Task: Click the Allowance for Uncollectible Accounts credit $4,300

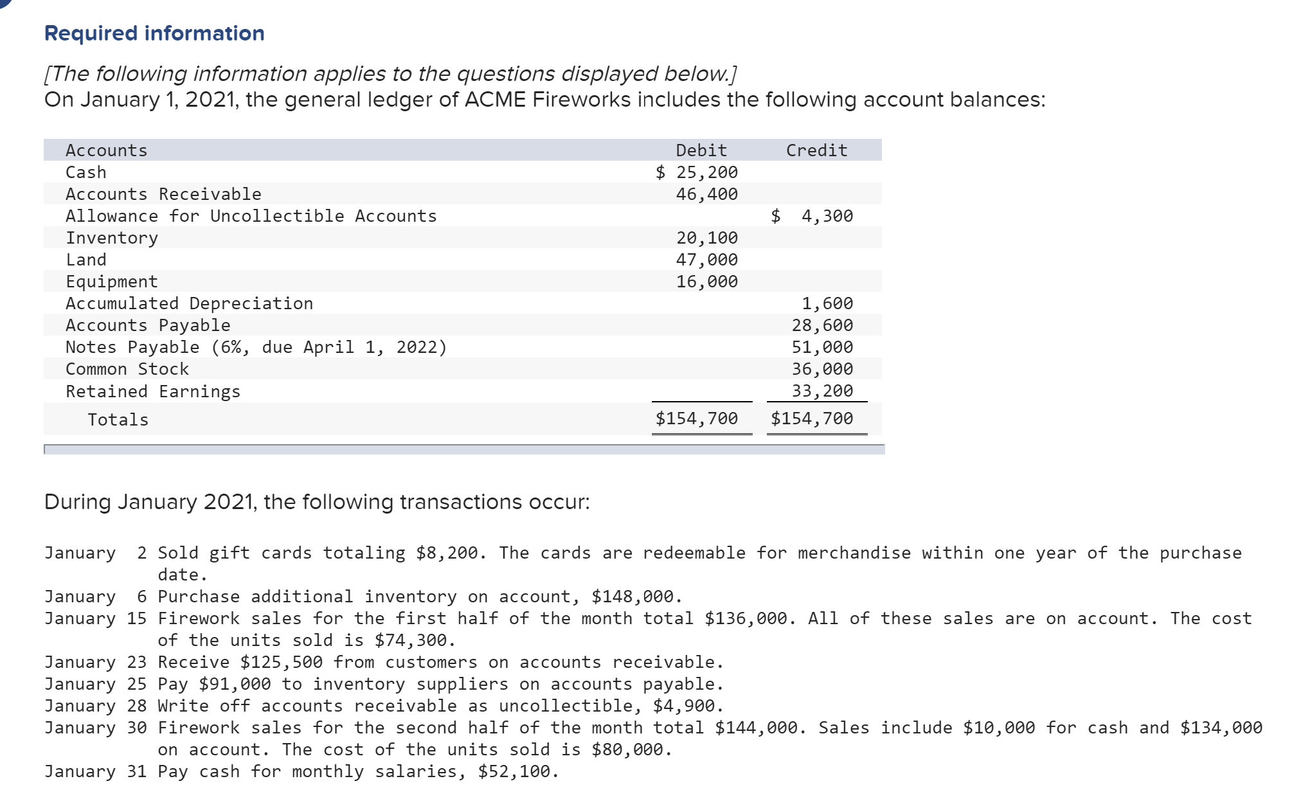Action: tap(812, 216)
